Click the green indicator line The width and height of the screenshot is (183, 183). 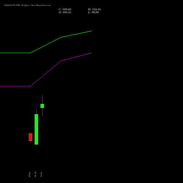pos(46,45)
